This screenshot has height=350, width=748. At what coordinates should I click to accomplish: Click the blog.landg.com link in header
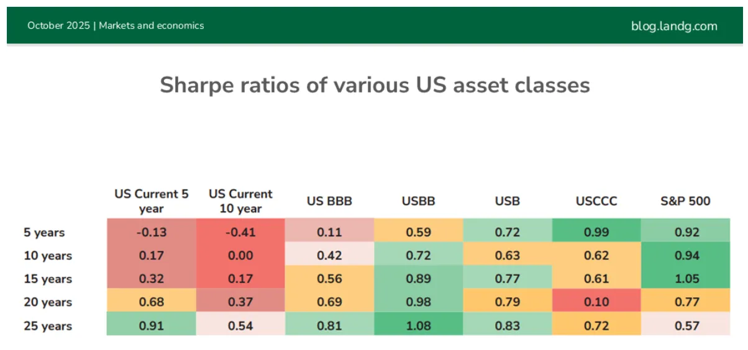click(674, 26)
